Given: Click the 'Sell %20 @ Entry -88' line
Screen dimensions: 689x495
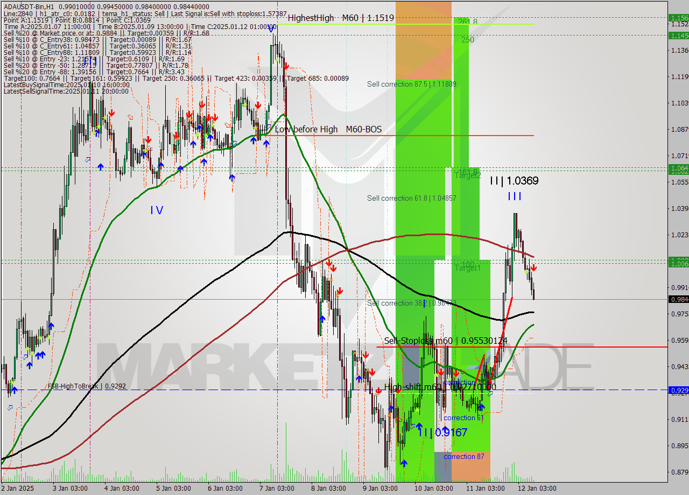Looking at the screenshot, I should pyautogui.click(x=94, y=72).
